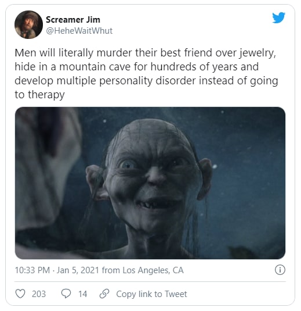
Task: Click the blue Twitter bird logo
Action: [x=278, y=17]
